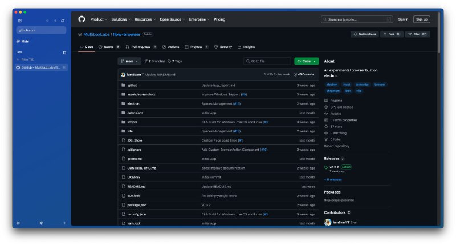The image size is (456, 245).
Task: Open the extensions folder
Action: [135, 113]
